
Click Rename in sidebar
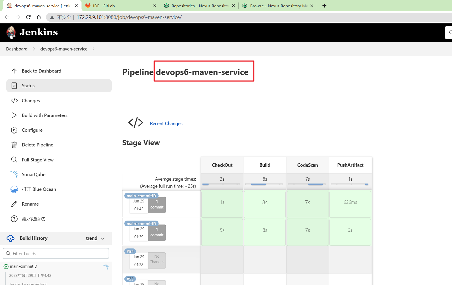(x=30, y=204)
